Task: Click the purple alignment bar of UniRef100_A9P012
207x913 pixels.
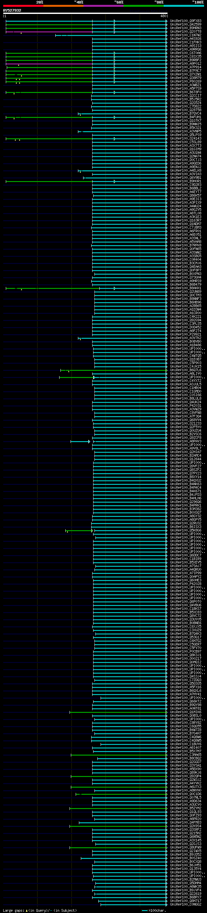Action: tap(49, 64)
